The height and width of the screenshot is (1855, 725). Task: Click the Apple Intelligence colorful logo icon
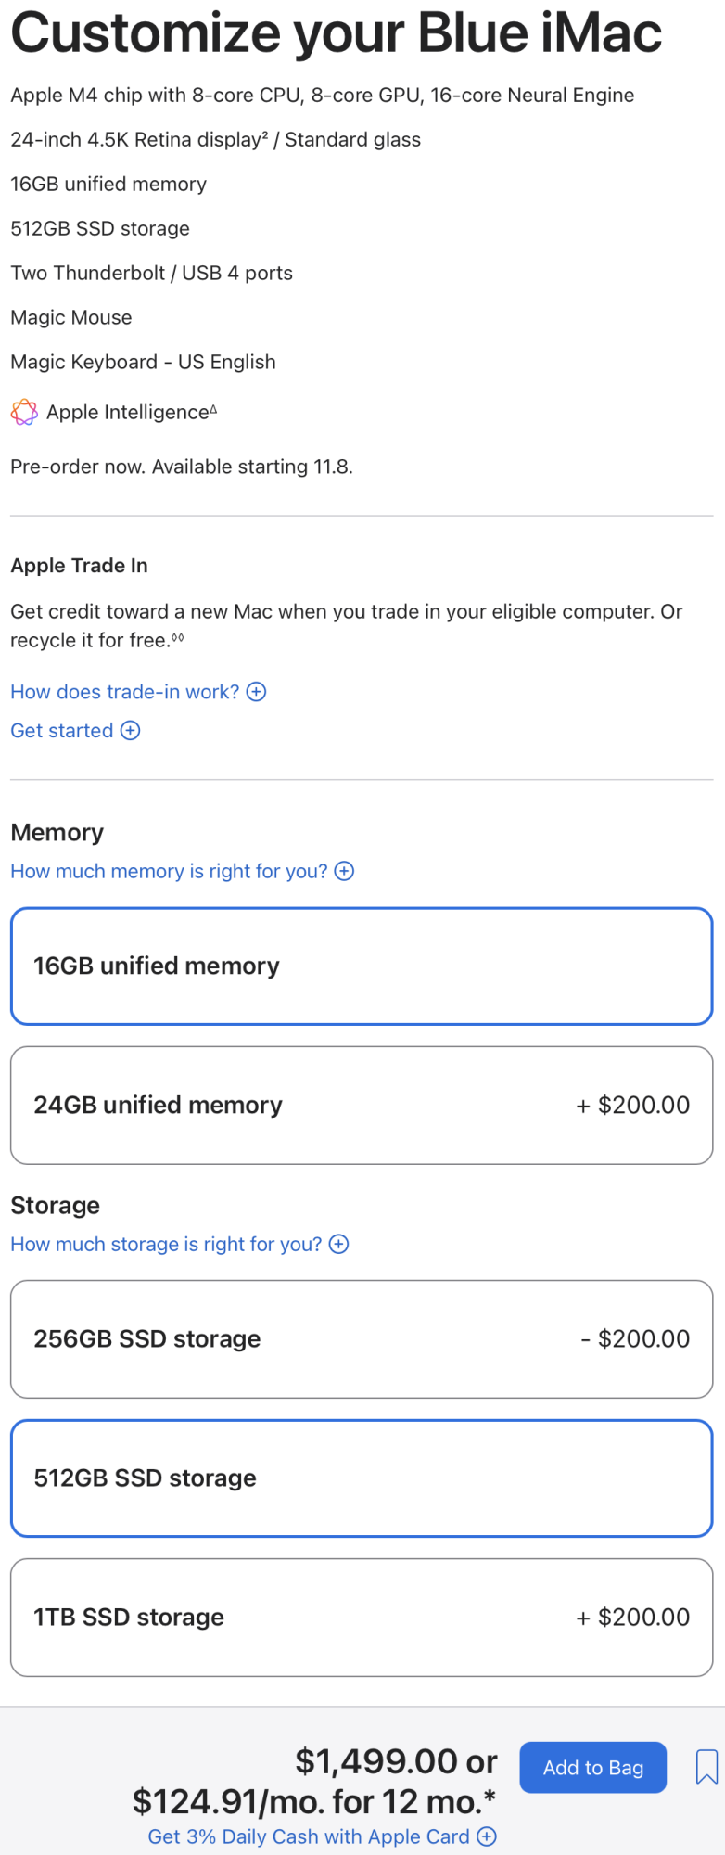click(24, 412)
